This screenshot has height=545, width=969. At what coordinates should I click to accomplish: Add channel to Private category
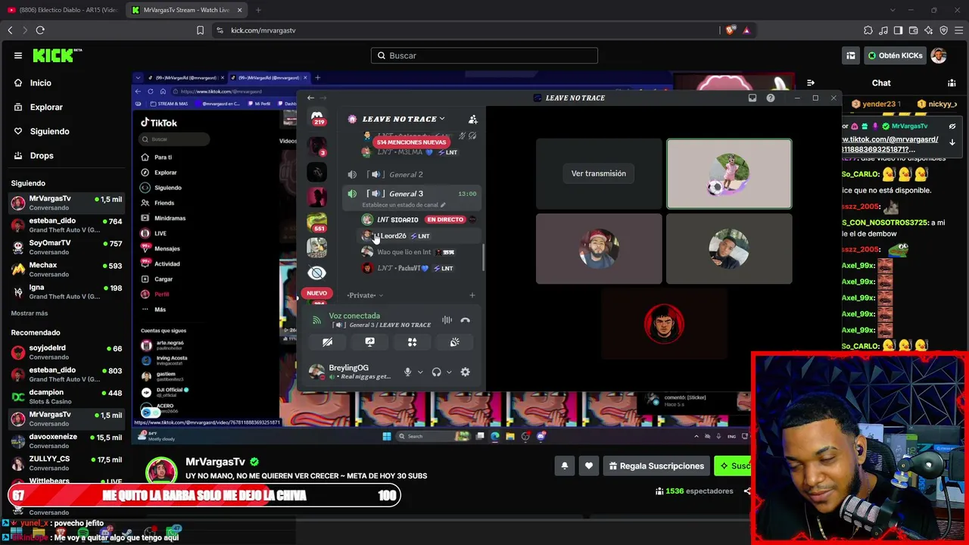tap(472, 295)
